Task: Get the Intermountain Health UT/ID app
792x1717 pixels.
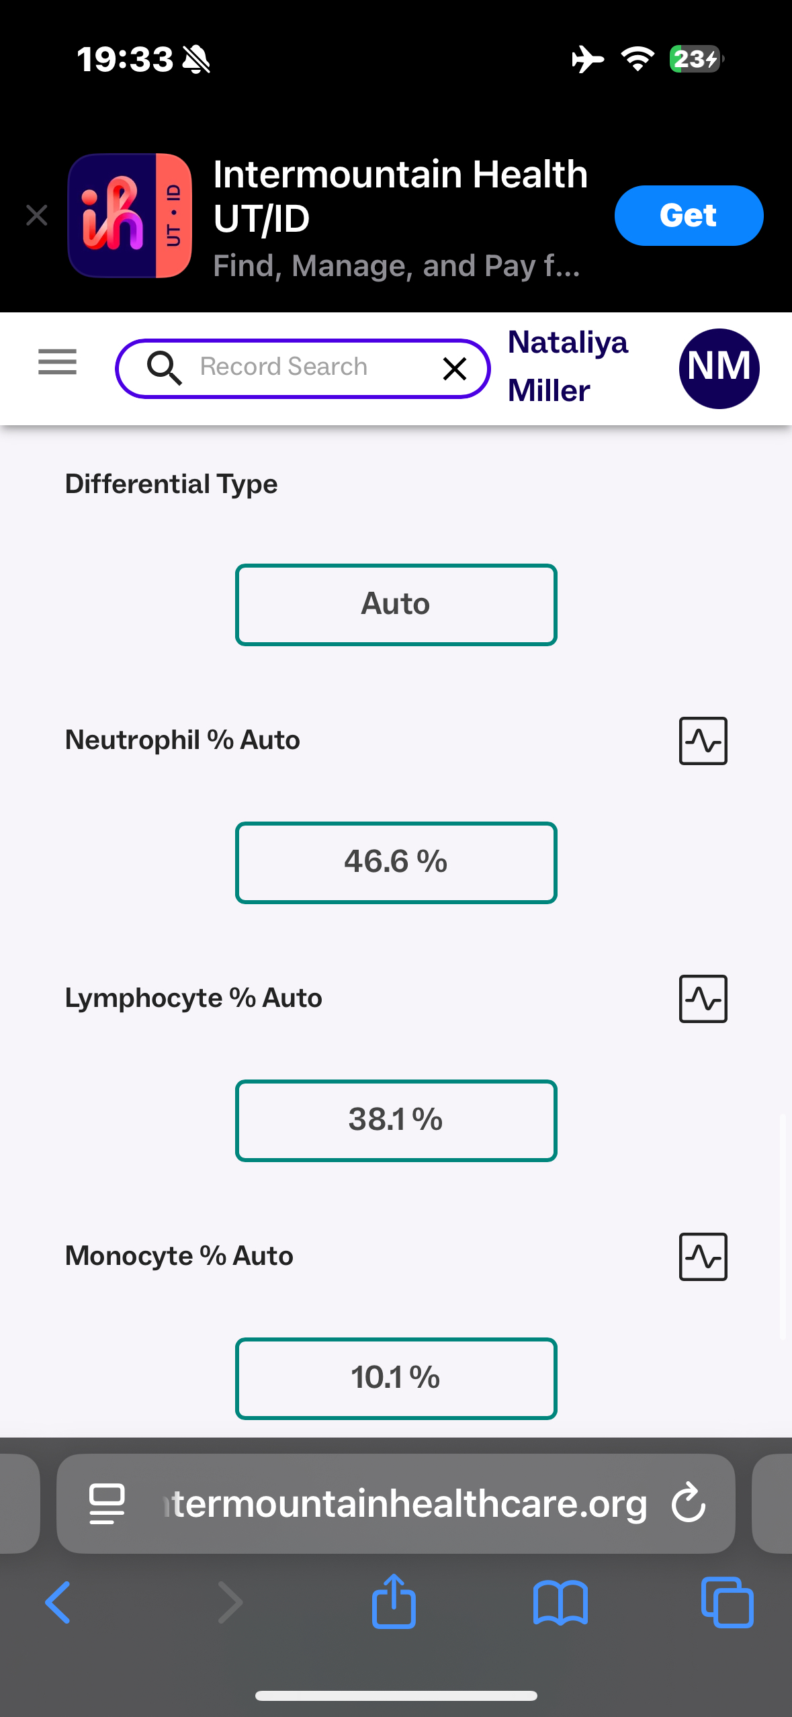Action: pyautogui.click(x=688, y=216)
